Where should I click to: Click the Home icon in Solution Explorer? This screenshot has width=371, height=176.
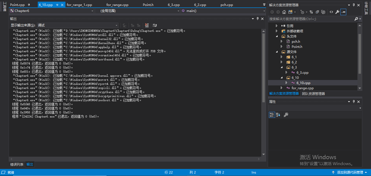[x=284, y=12]
